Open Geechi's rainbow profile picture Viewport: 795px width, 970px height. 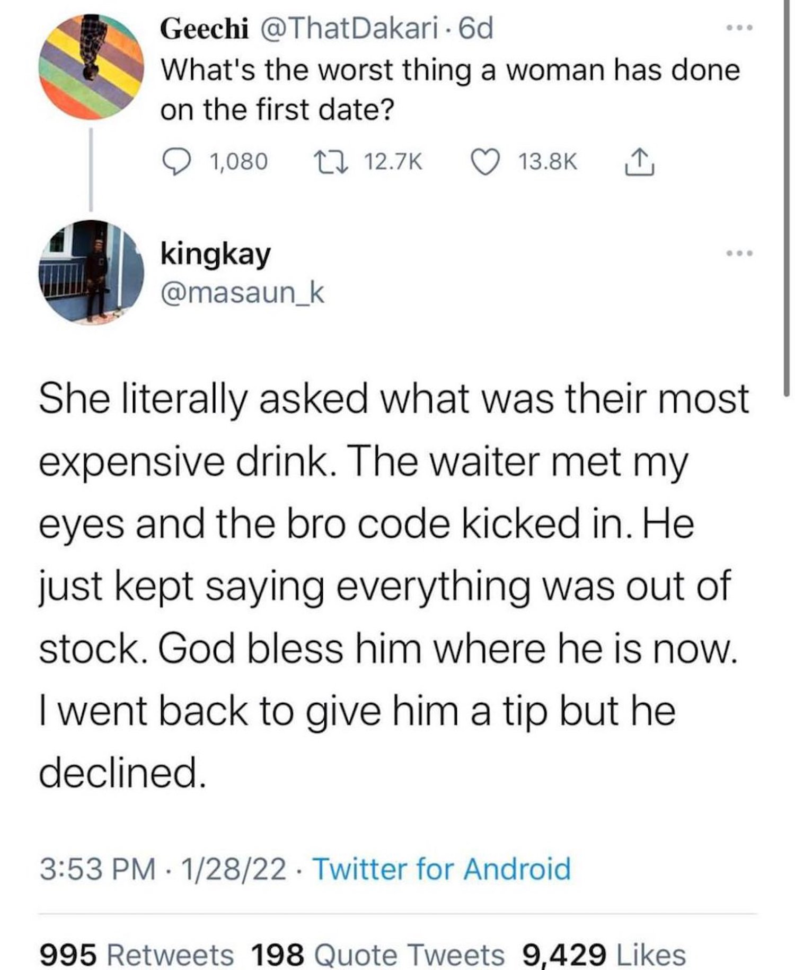point(91,66)
